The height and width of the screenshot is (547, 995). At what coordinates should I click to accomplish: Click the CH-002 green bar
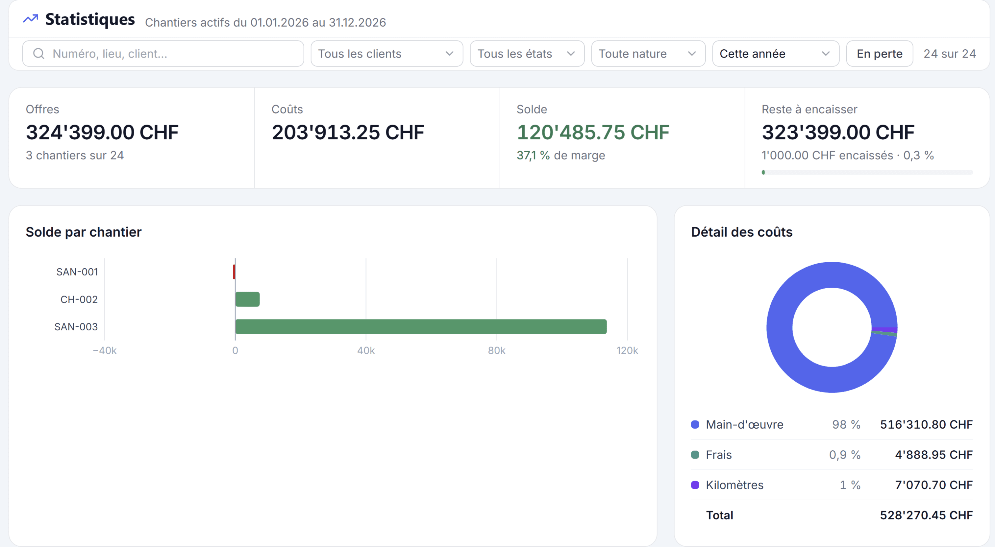click(x=247, y=299)
